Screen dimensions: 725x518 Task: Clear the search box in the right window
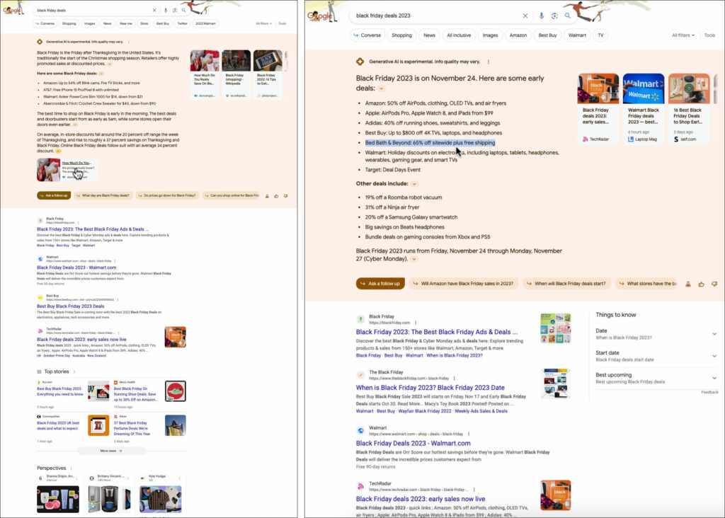pyautogui.click(x=525, y=16)
